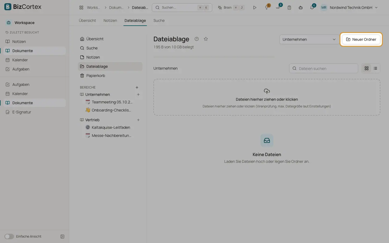This screenshot has width=389, height=243.
Task: Click the Dateien suchen search field
Action: tap(324, 68)
